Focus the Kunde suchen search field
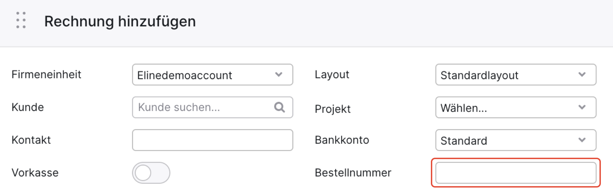This screenshot has width=613, height=191. (212, 107)
